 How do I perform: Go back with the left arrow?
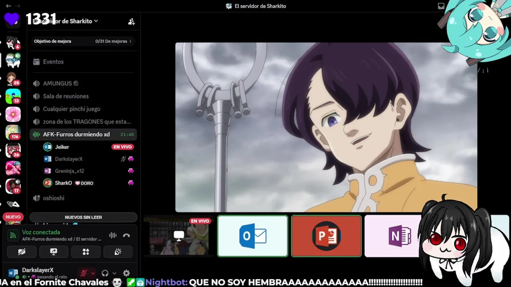tap(8, 6)
